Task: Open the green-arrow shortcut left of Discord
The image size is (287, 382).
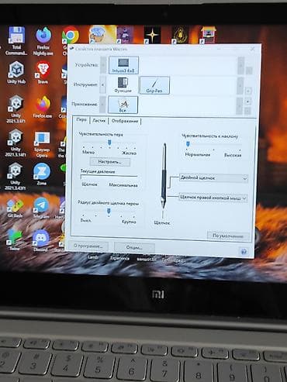Action: (x=15, y=240)
